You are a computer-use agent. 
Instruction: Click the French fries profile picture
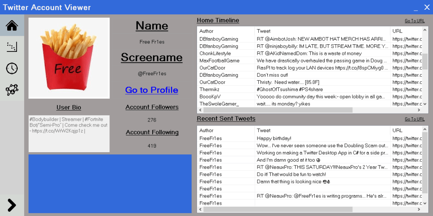pos(69,58)
